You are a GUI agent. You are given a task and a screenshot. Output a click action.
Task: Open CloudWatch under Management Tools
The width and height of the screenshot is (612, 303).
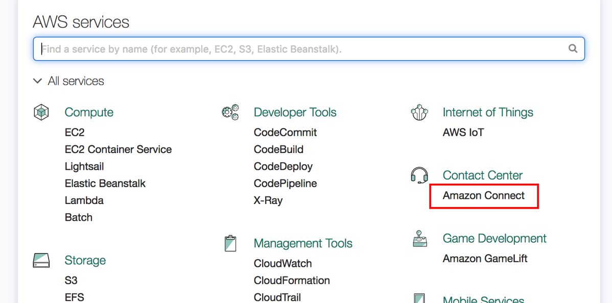[x=283, y=263]
